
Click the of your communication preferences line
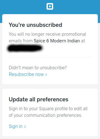pos(45,115)
